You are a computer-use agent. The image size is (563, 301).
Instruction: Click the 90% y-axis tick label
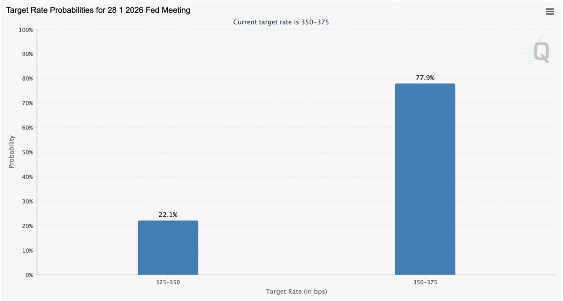26,54
